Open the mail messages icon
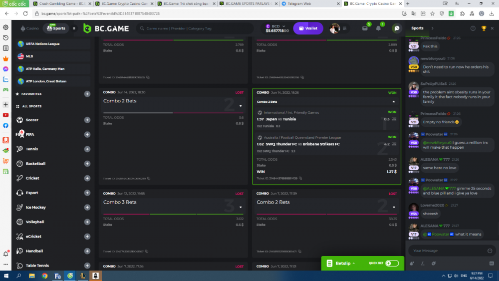This screenshot has width=499, height=281. 365,28
